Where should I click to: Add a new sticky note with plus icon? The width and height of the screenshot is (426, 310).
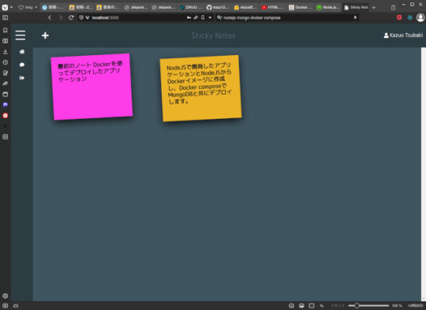coord(45,35)
